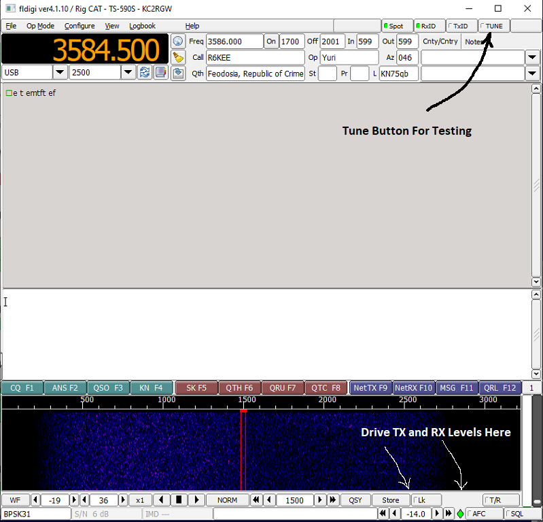
Task: Decrease waterfall range value 36
Action: [84, 500]
